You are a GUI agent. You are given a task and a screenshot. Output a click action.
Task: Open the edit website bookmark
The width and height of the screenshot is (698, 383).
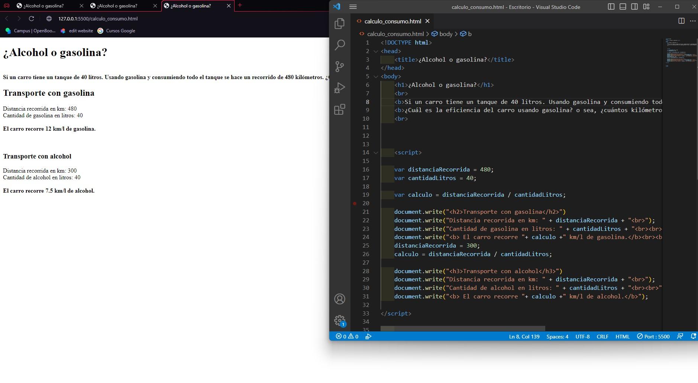click(77, 31)
